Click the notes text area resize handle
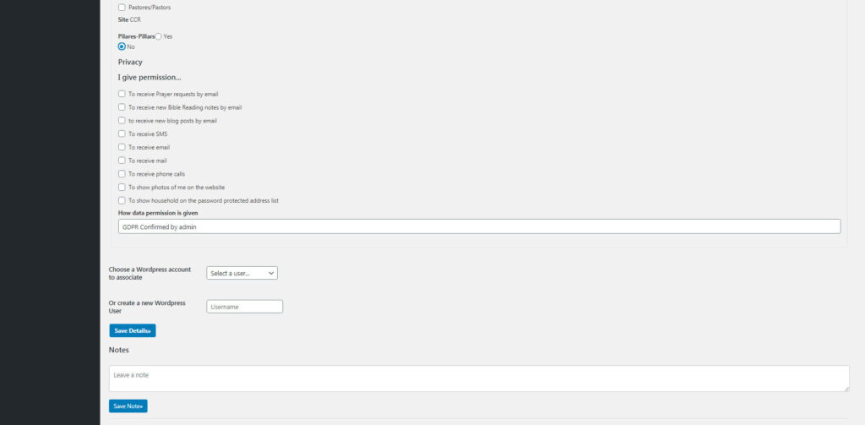 point(846,388)
